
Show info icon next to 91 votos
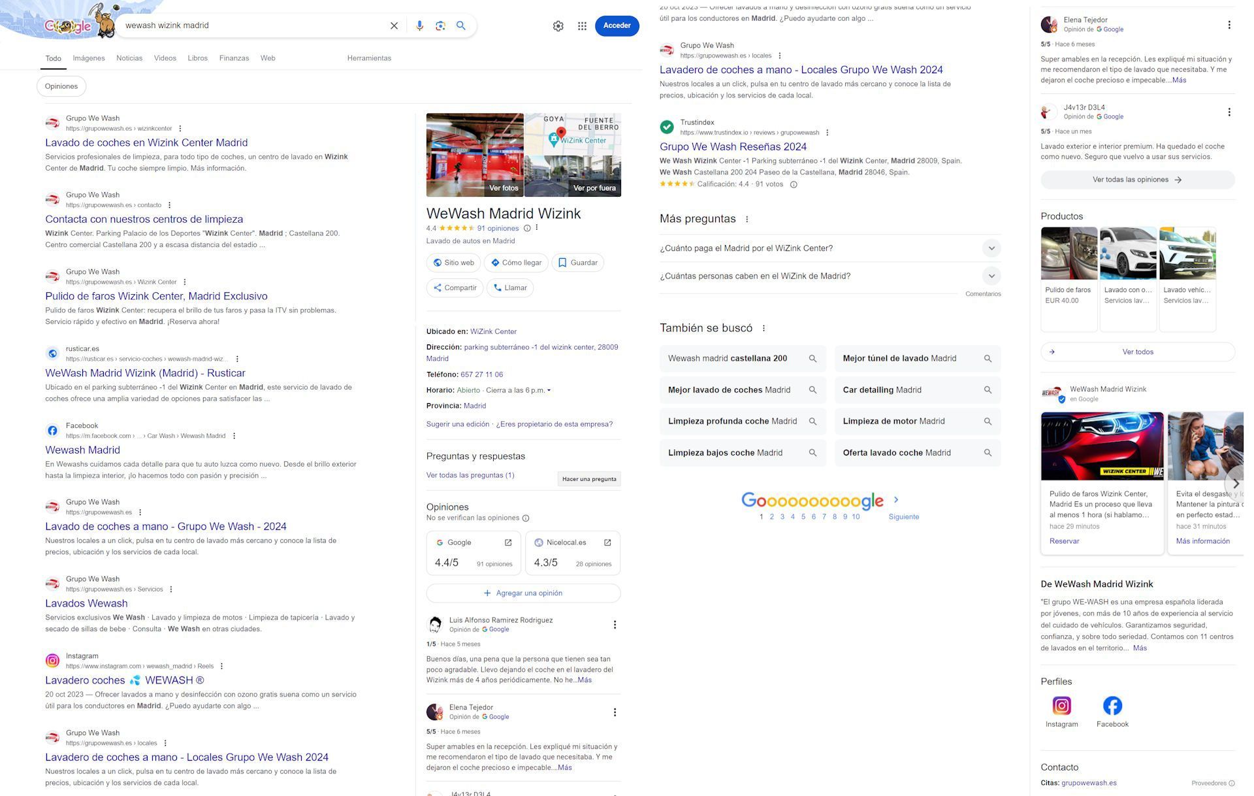[x=794, y=184]
